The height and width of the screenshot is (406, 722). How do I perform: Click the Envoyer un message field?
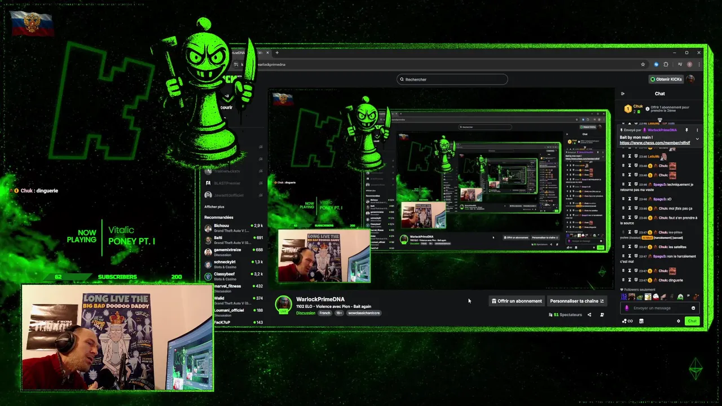tap(659, 308)
